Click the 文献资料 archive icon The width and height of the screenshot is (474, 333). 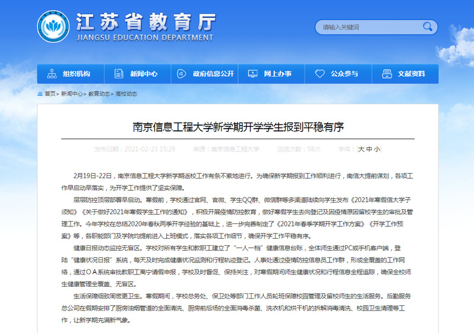pyautogui.click(x=387, y=74)
